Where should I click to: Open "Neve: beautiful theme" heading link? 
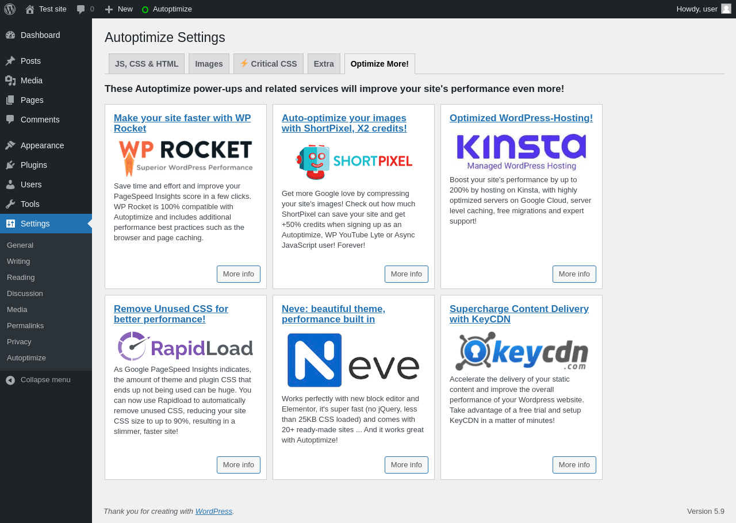coord(333,314)
